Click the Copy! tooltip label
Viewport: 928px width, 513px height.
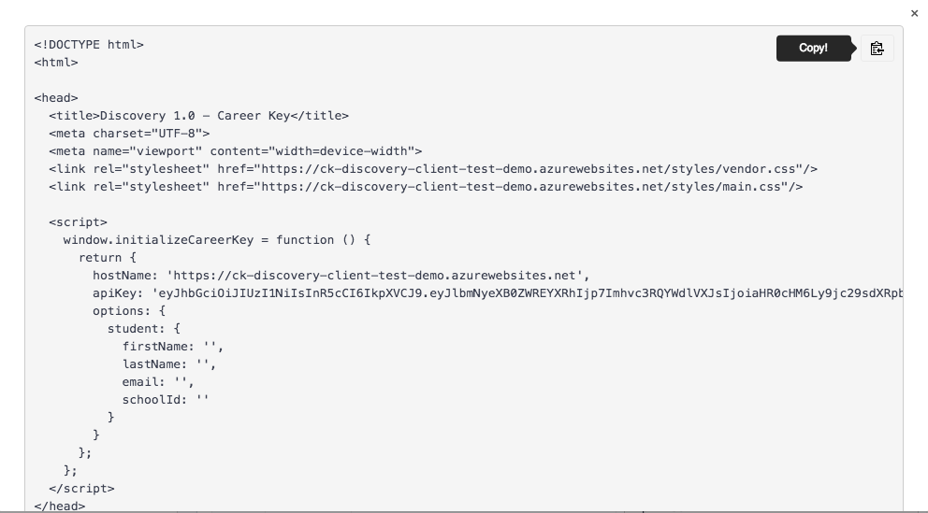(813, 49)
